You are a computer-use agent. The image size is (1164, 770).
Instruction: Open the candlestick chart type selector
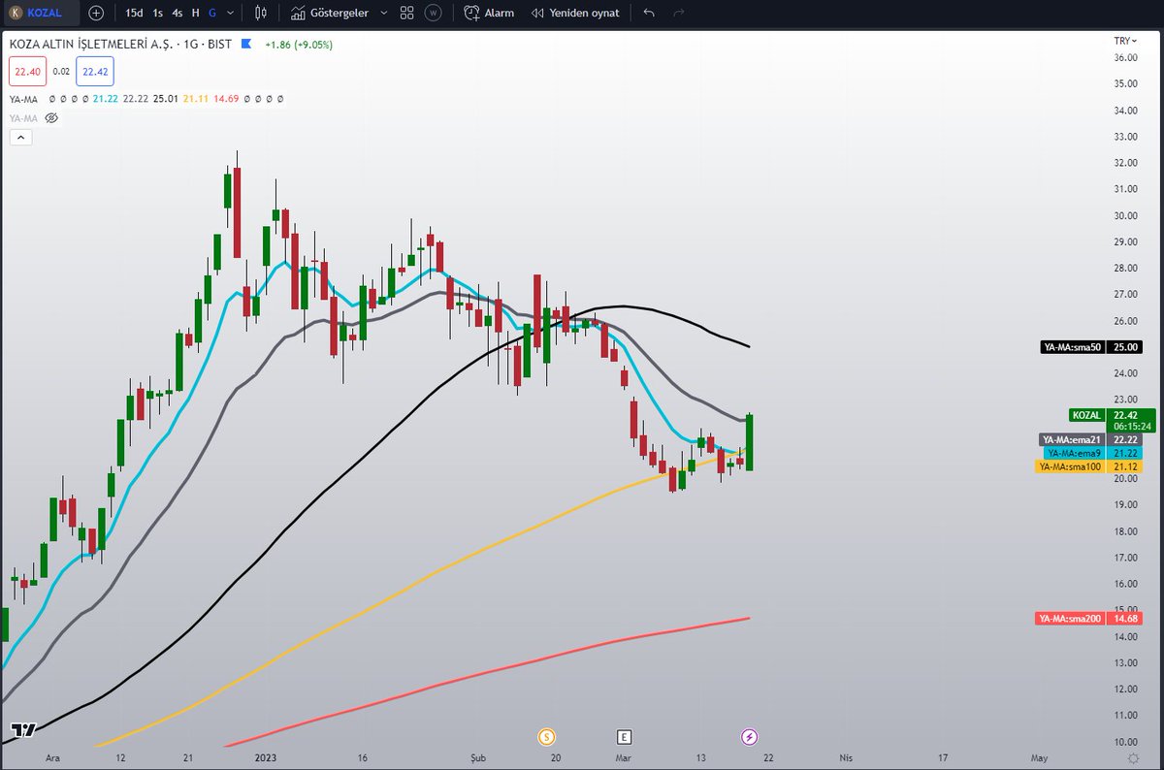pyautogui.click(x=260, y=14)
